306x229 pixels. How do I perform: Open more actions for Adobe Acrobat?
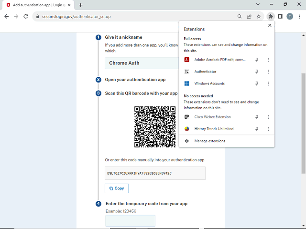pyautogui.click(x=269, y=60)
